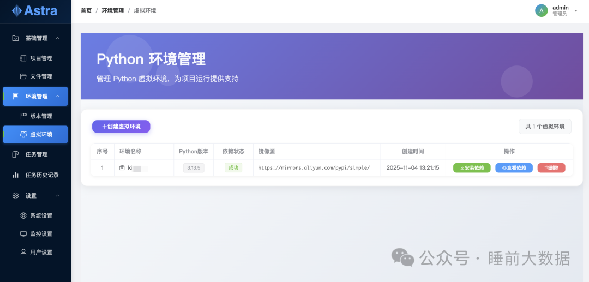Click the red 删除 button
This screenshot has height=282, width=589.
tap(551, 168)
